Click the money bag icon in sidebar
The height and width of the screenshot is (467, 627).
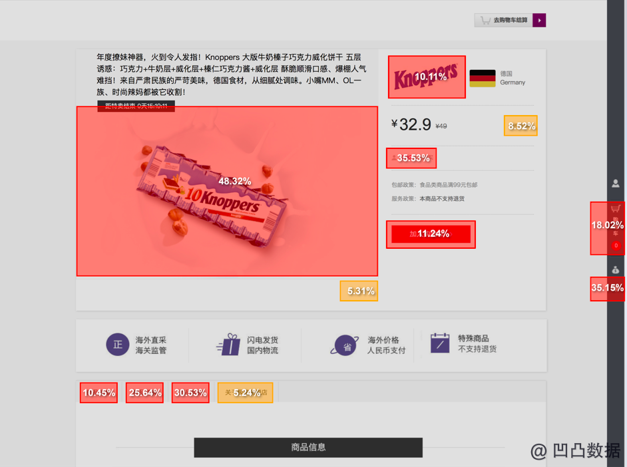click(x=616, y=270)
